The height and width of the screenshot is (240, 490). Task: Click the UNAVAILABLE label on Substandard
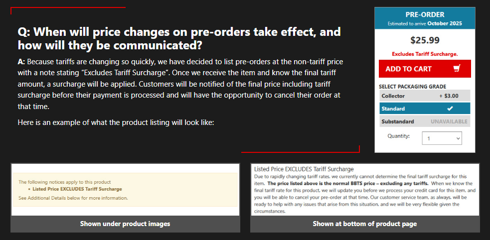(449, 121)
